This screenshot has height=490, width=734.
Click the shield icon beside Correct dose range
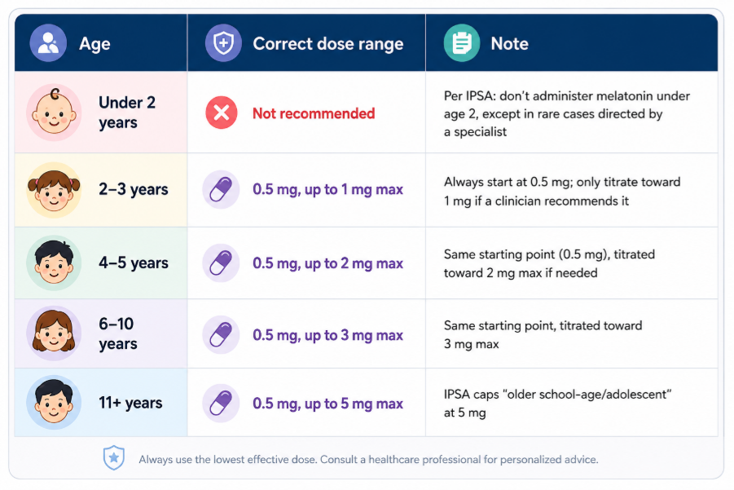click(223, 43)
